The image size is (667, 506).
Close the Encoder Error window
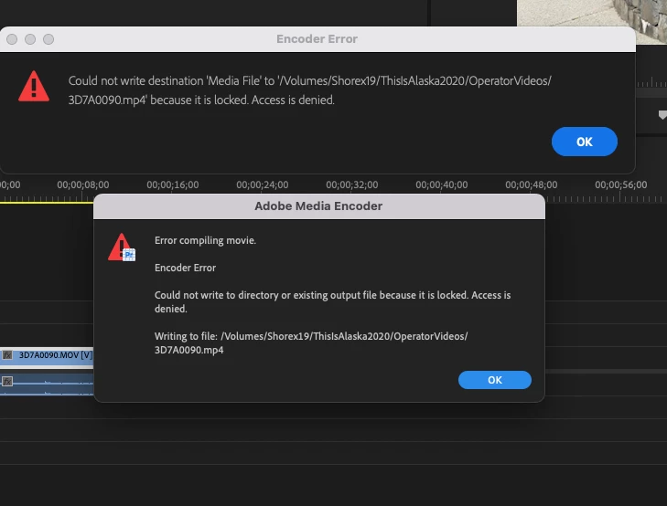[x=12, y=39]
